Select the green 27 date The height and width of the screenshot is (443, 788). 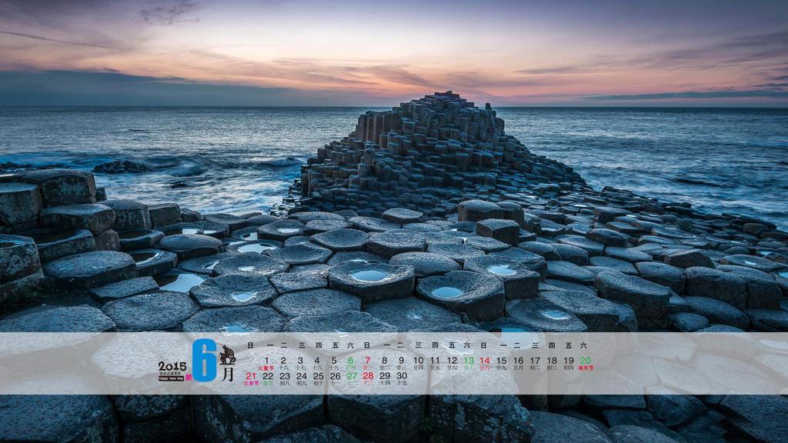point(352,377)
